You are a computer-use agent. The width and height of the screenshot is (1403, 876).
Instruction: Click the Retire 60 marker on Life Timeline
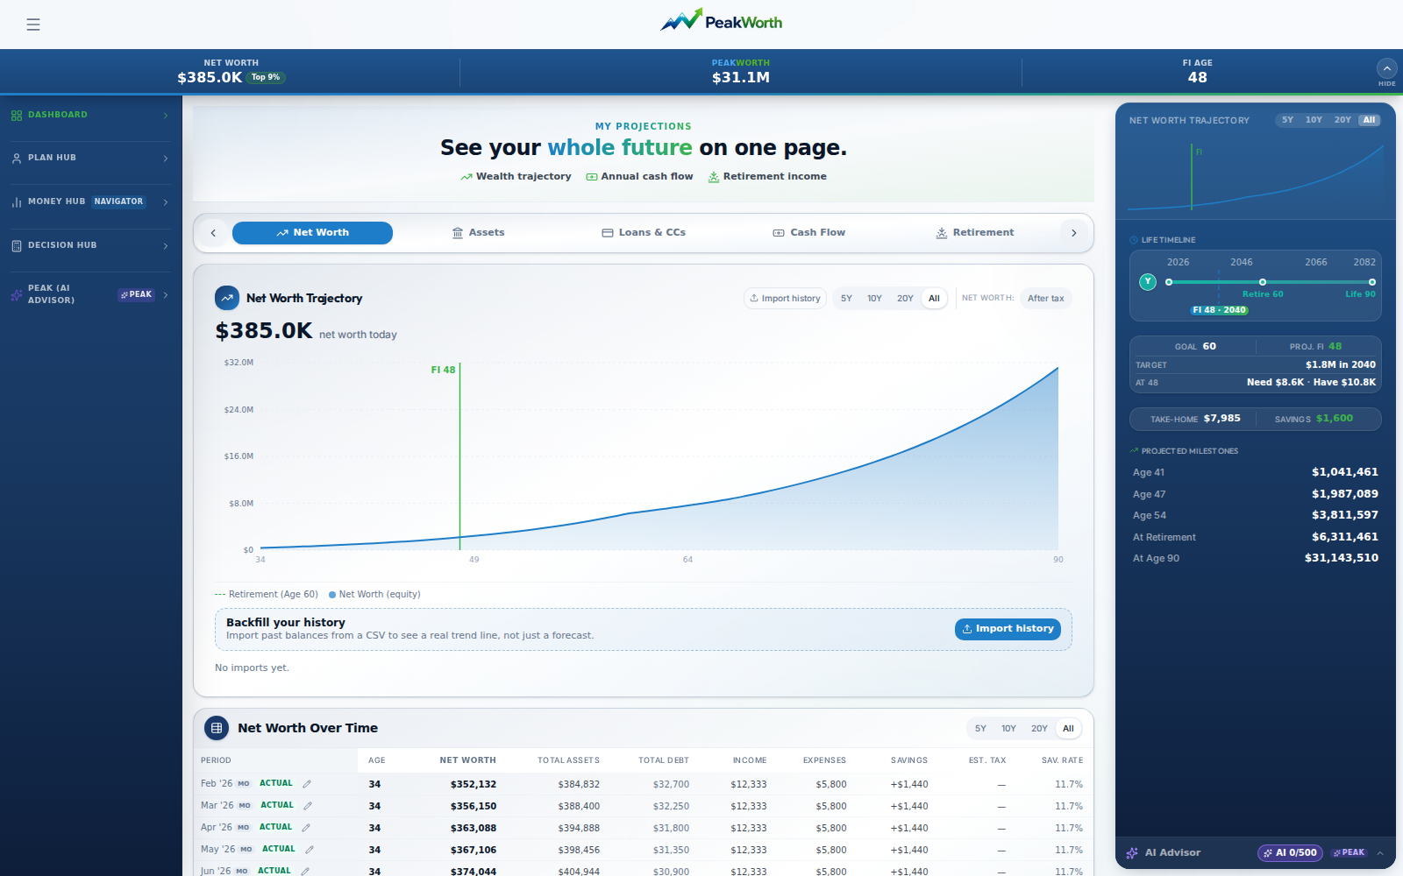[x=1263, y=282]
